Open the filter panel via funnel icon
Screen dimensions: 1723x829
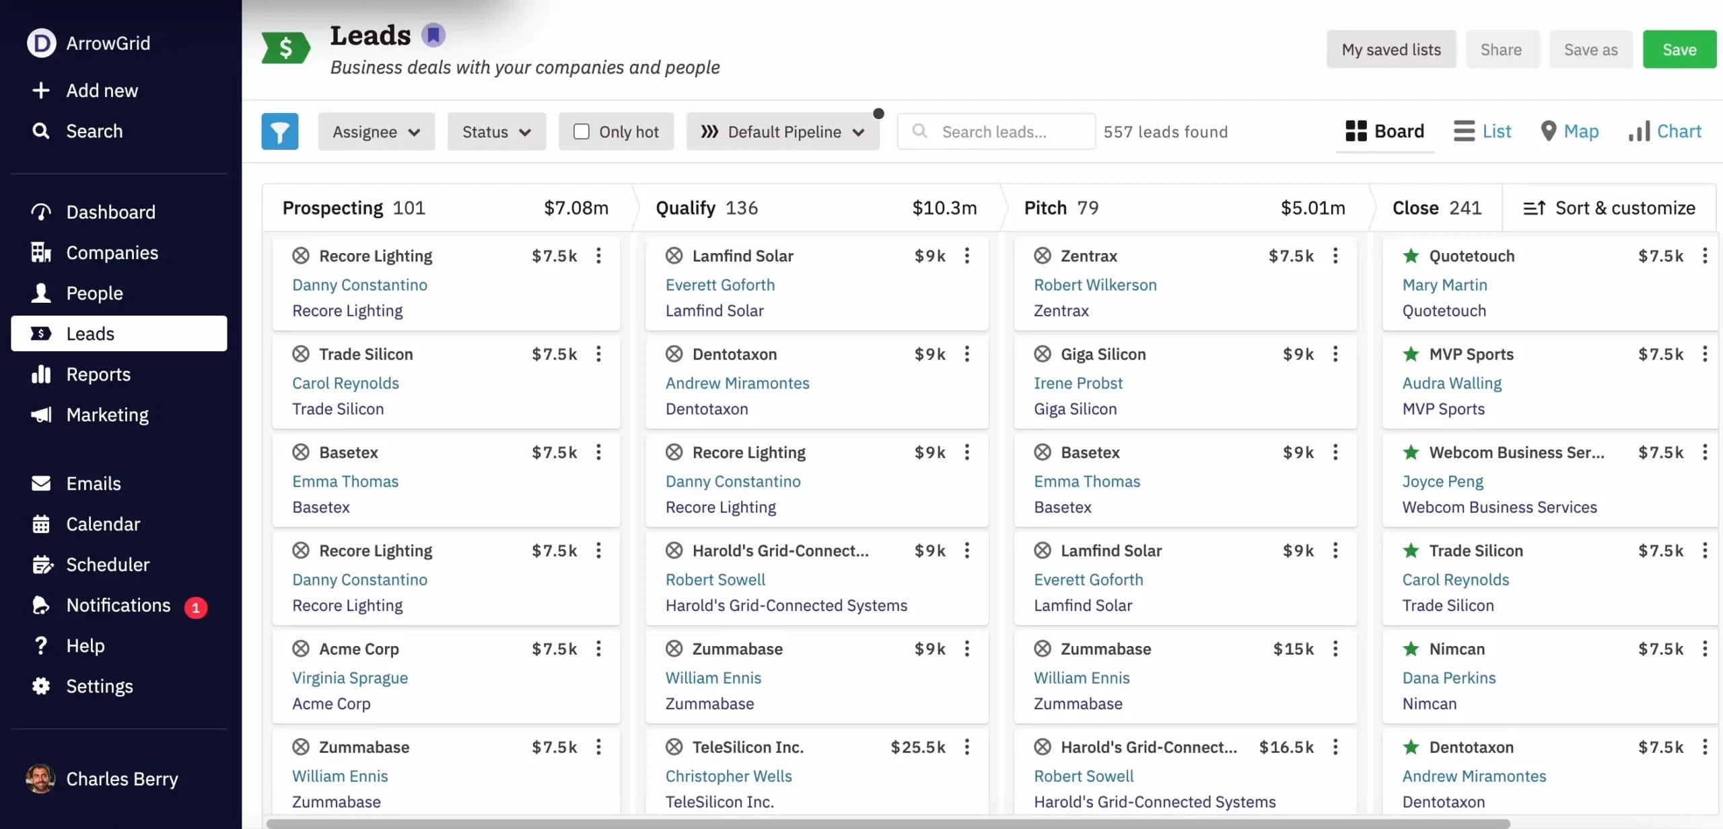pyautogui.click(x=280, y=131)
